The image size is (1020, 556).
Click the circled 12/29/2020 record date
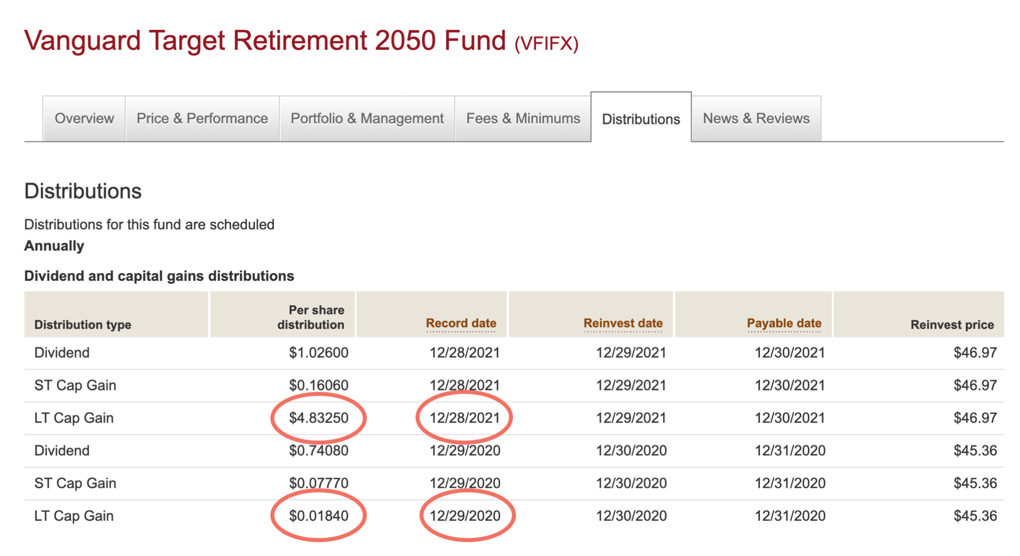pyautogui.click(x=465, y=516)
